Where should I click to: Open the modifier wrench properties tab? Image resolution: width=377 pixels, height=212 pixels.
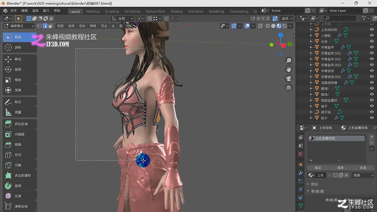coord(301,173)
